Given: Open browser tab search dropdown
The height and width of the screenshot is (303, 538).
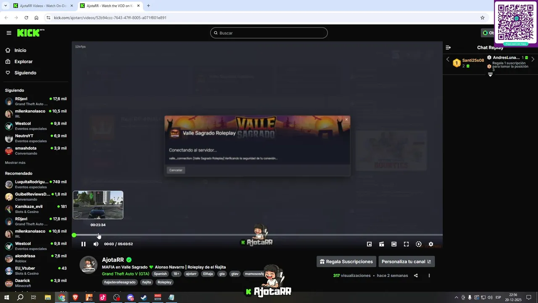Looking at the screenshot, I should coord(5,6).
